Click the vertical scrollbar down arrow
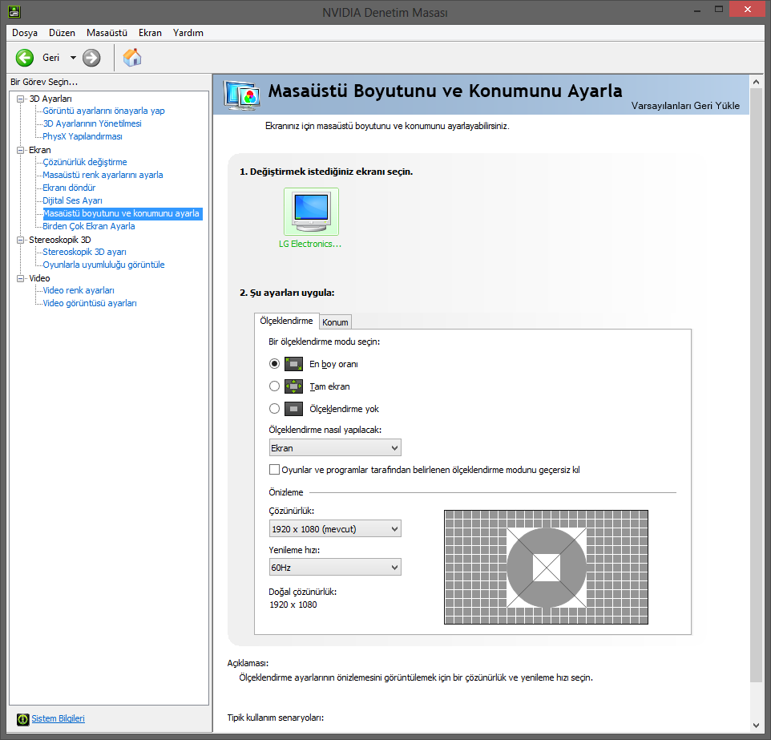This screenshot has height=740, width=771. click(756, 726)
